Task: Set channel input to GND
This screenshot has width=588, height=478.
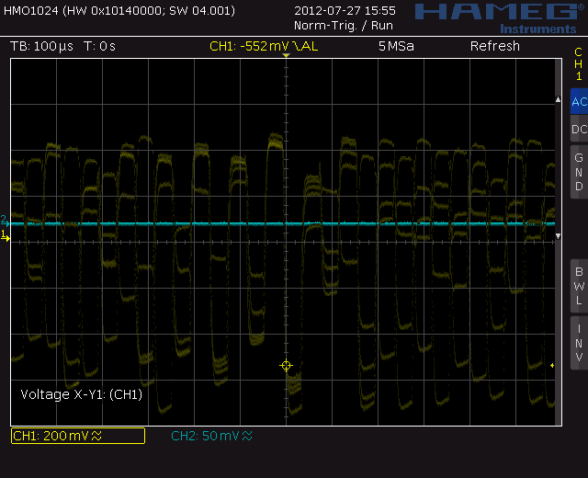Action: (578, 172)
